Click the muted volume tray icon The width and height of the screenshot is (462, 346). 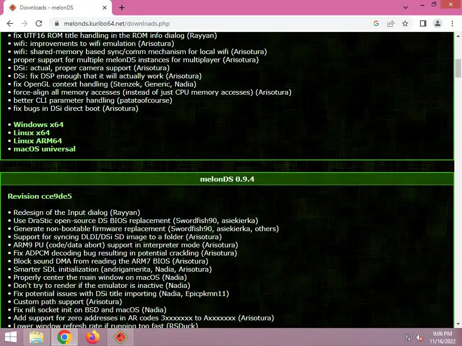420,337
